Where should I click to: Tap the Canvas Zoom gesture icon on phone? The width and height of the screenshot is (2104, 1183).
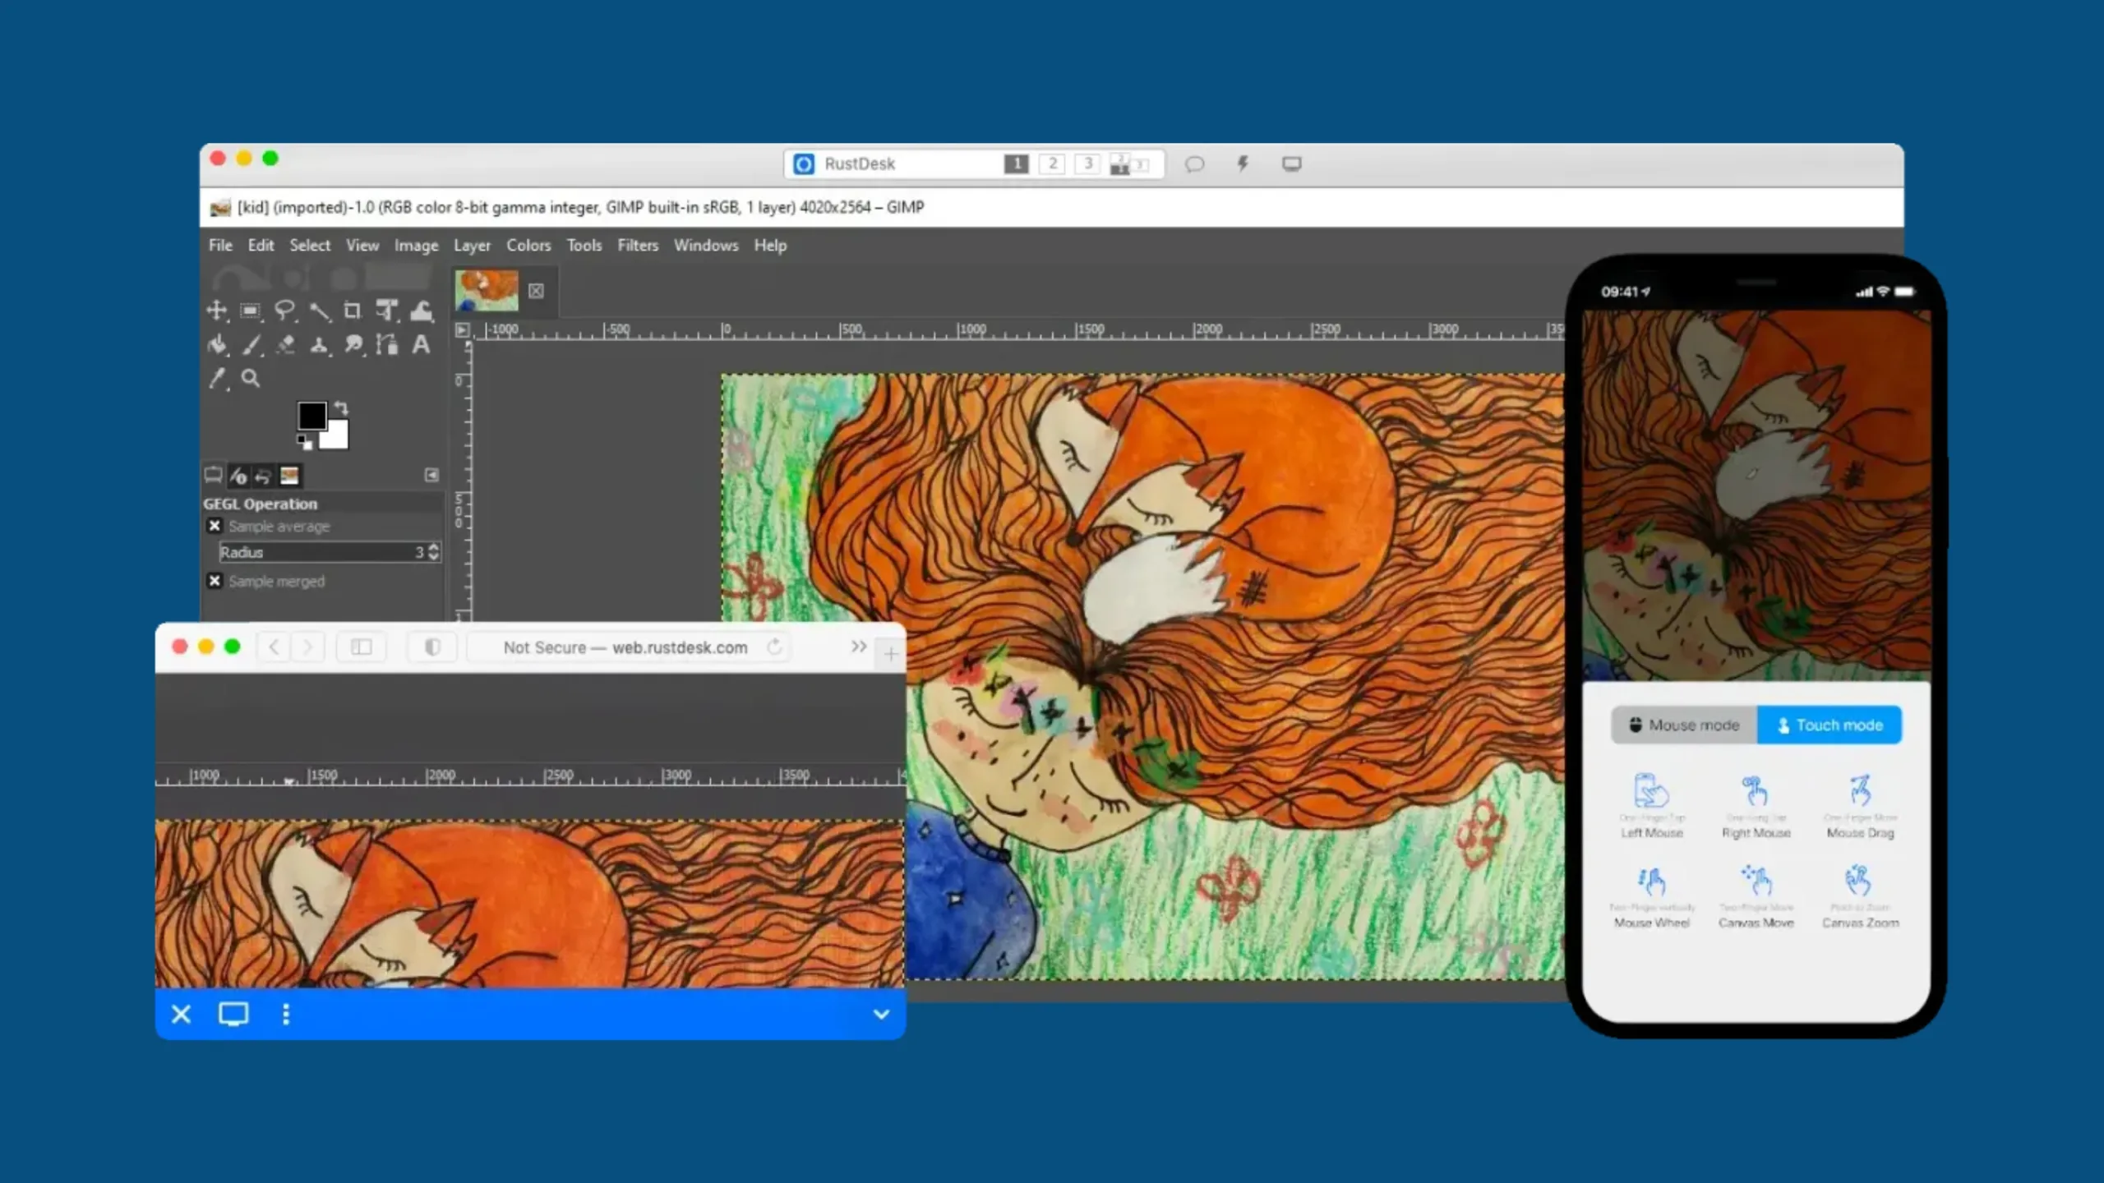[1859, 881]
